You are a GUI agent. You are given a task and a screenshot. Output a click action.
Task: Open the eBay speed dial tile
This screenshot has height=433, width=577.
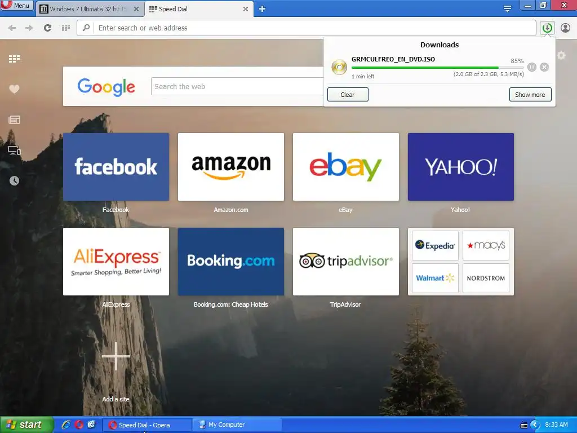346,167
